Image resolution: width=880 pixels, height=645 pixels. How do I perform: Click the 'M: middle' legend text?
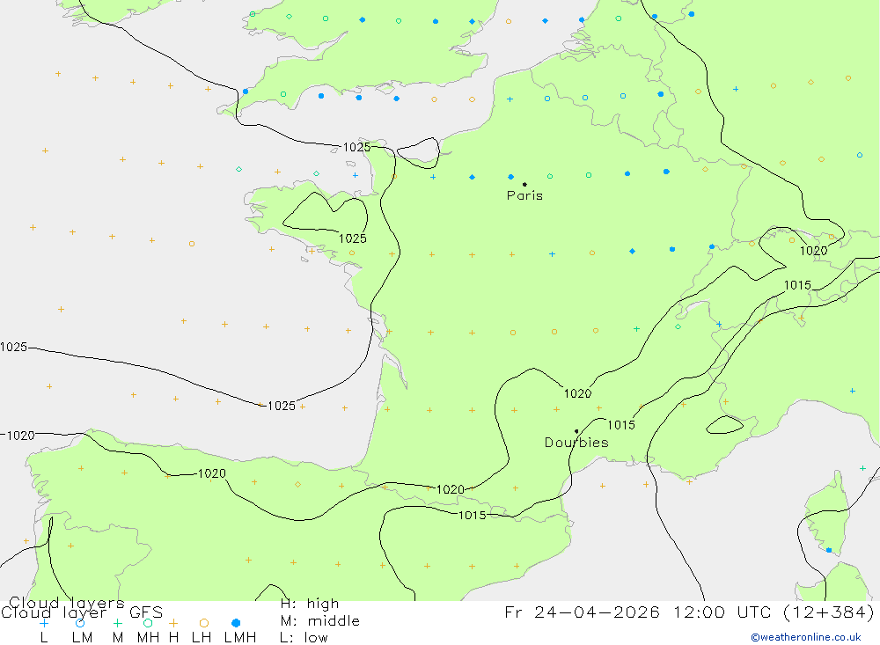[320, 621]
